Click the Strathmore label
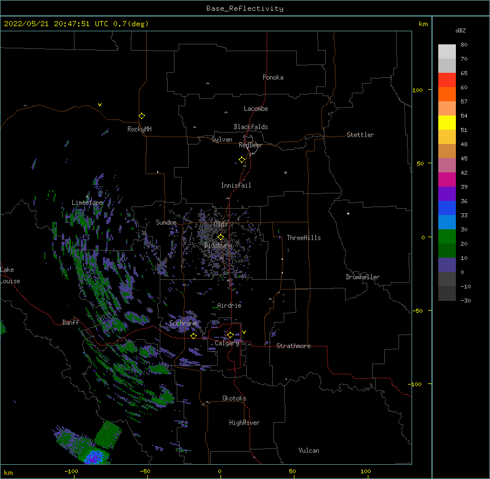The height and width of the screenshot is (479, 490). pyautogui.click(x=293, y=346)
